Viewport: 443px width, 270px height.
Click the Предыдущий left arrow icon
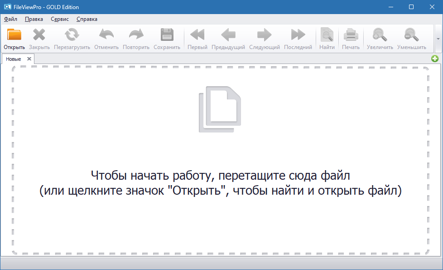point(228,34)
